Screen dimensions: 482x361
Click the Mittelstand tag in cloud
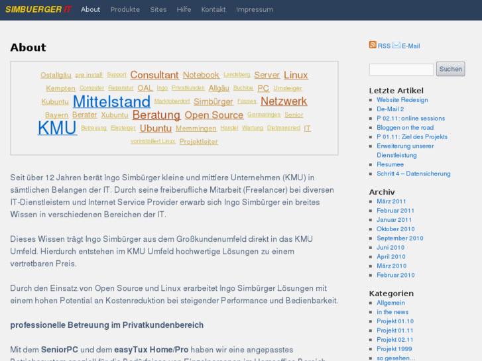click(x=111, y=101)
